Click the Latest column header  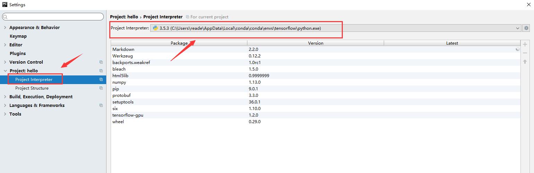452,43
